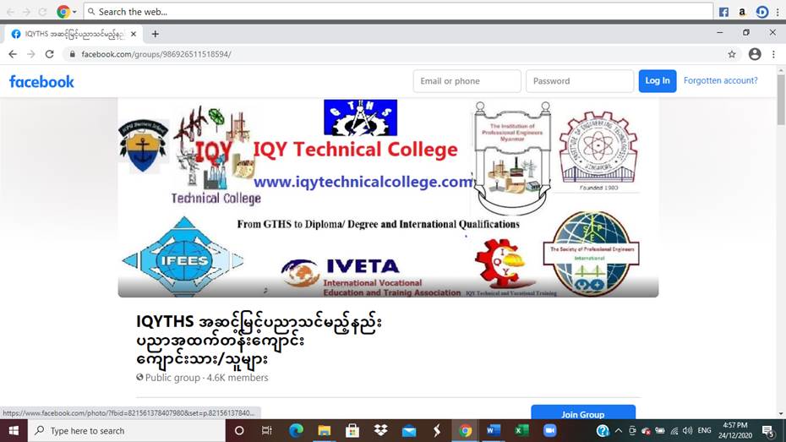The image size is (786, 442).
Task: Open Microsoft Store from the taskbar
Action: pos(352,430)
